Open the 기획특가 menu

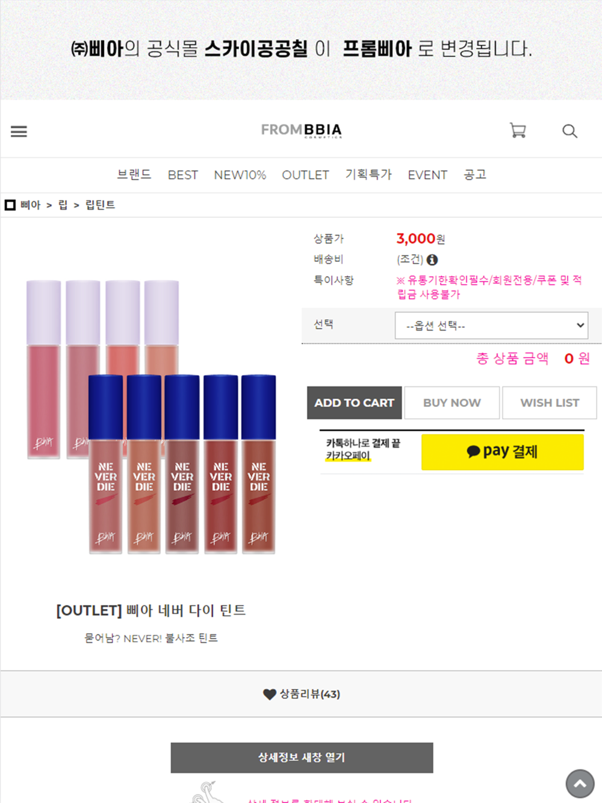click(368, 175)
